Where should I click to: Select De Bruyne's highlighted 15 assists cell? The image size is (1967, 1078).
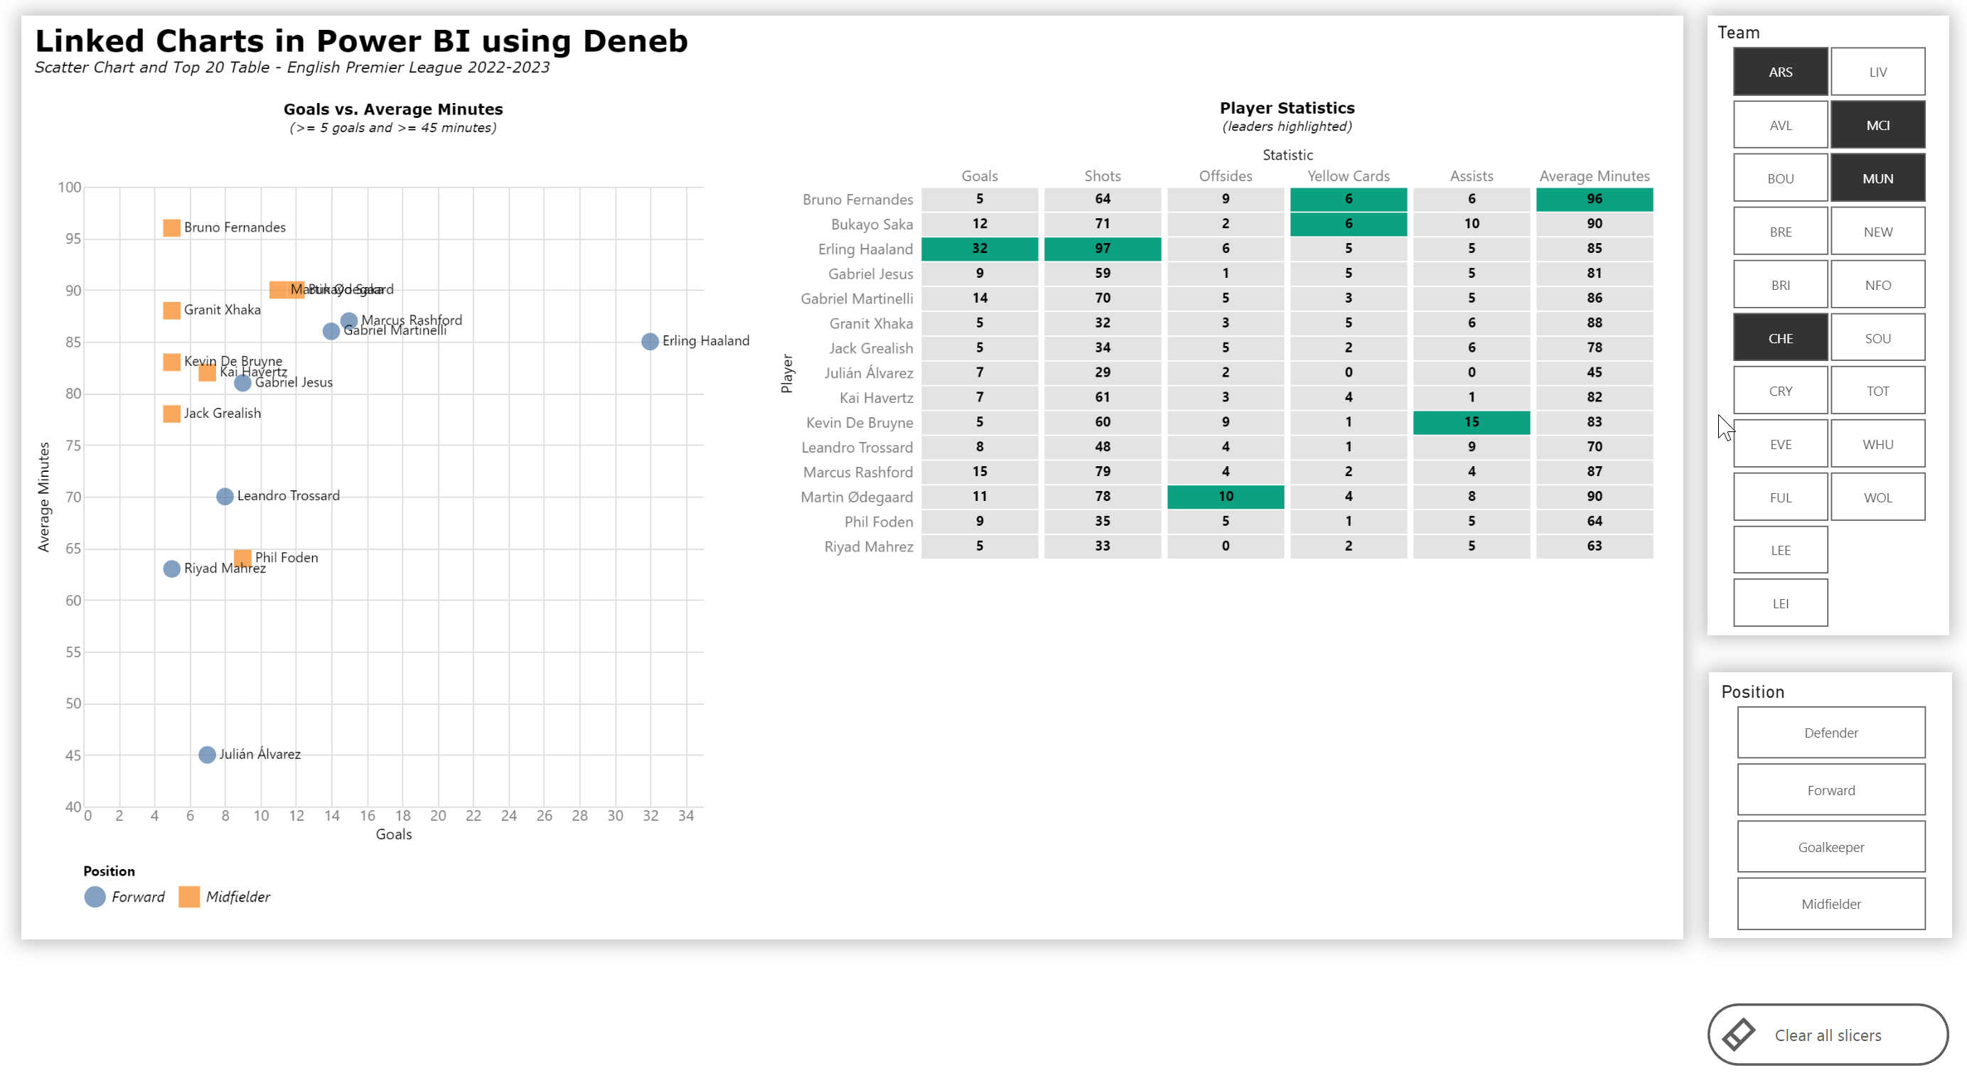pyautogui.click(x=1471, y=422)
